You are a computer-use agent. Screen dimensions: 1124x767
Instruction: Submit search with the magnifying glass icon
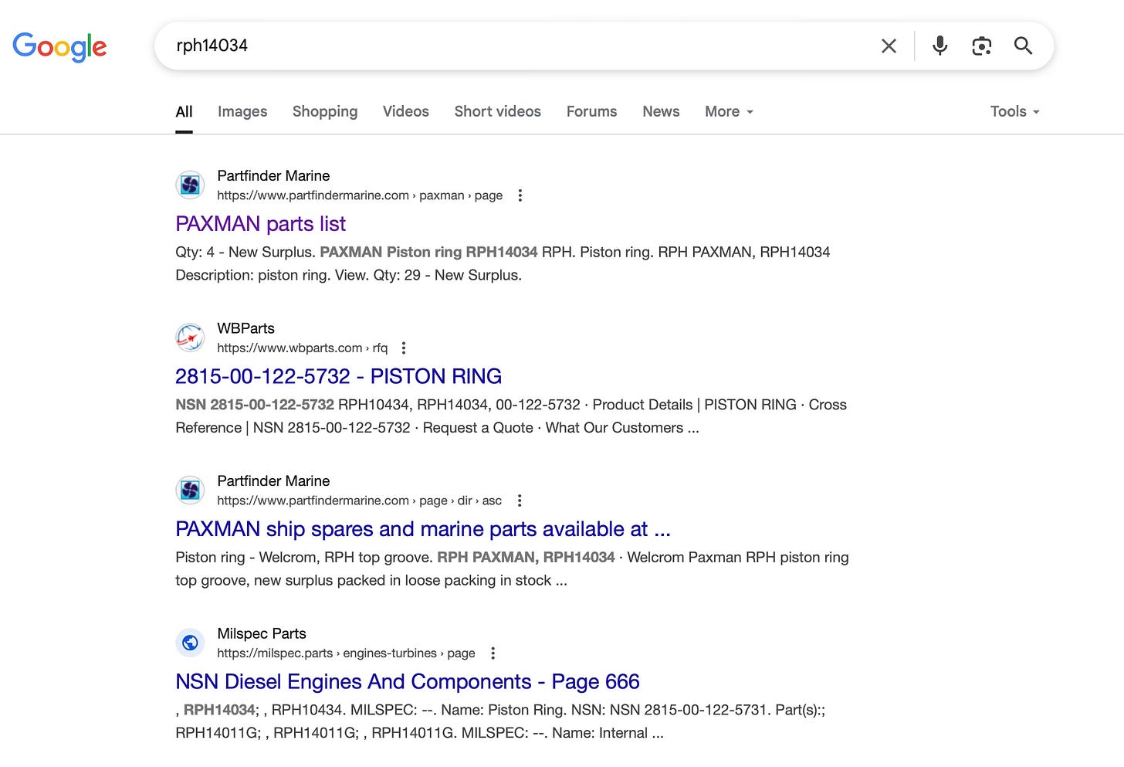1023,46
